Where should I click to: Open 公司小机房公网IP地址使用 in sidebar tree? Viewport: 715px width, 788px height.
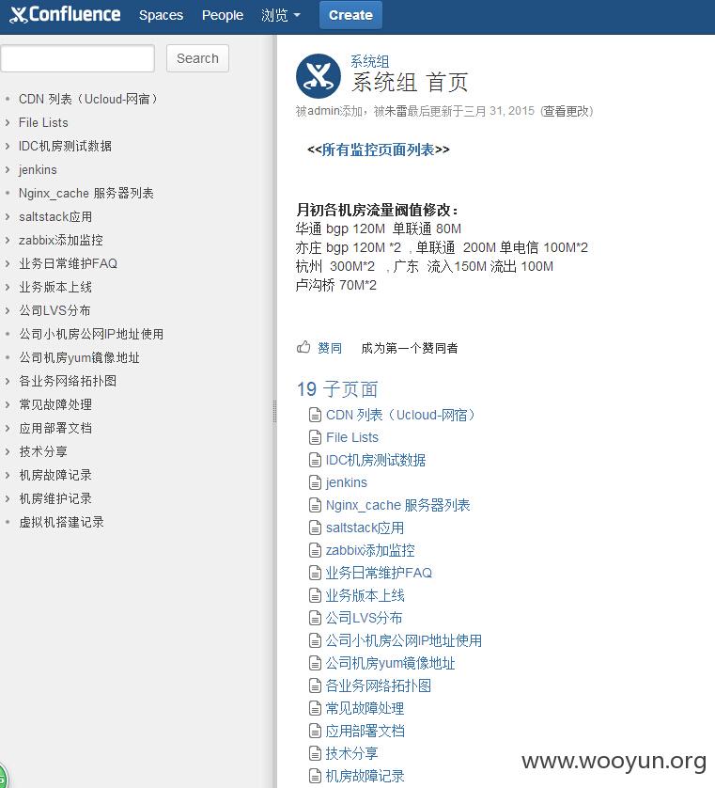coord(91,334)
